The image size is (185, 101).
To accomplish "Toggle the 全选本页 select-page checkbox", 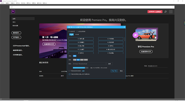I will pyautogui.click(x=69, y=31).
